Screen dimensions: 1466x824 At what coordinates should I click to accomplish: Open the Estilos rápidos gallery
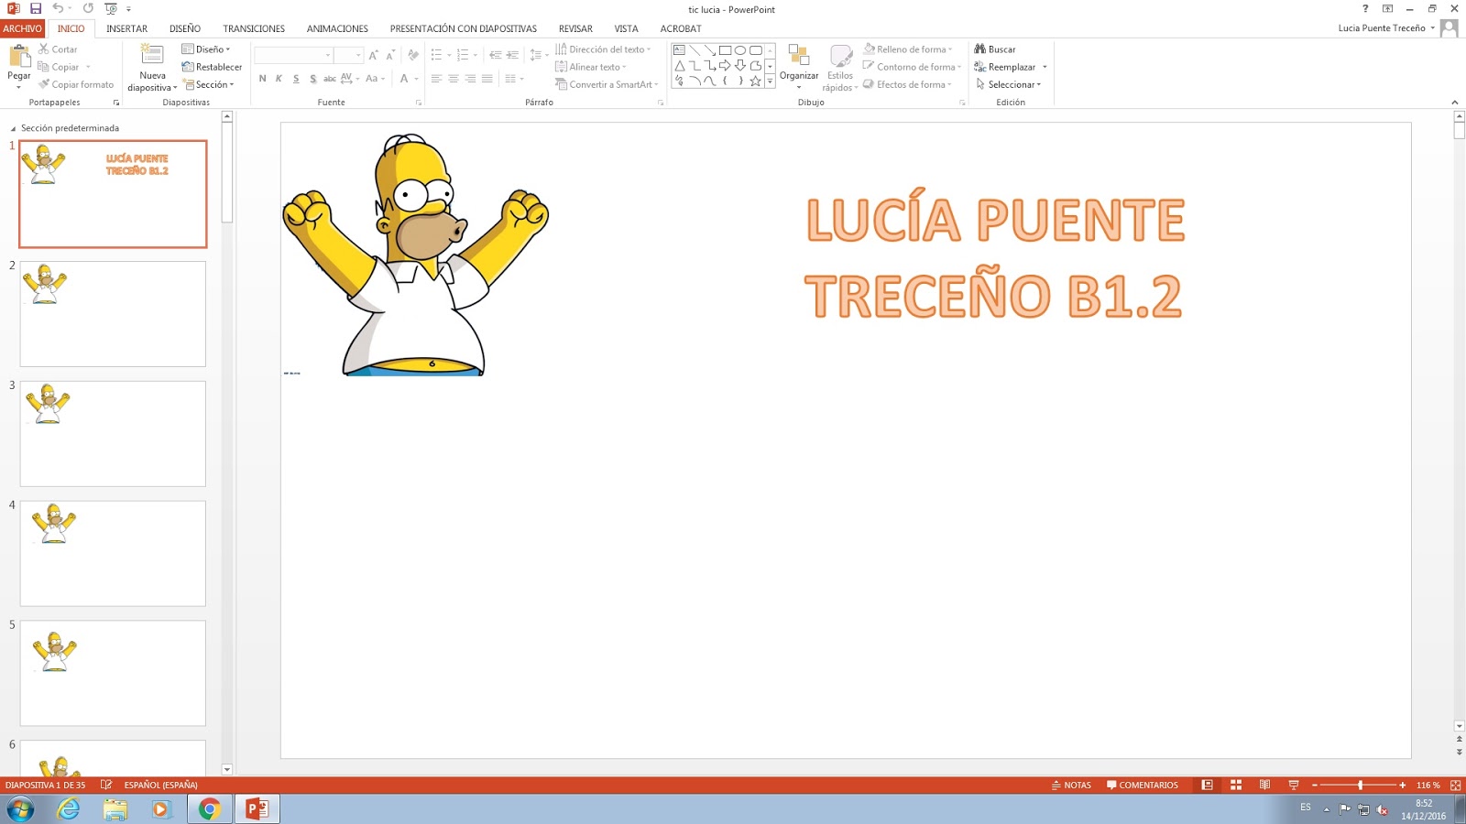click(840, 68)
